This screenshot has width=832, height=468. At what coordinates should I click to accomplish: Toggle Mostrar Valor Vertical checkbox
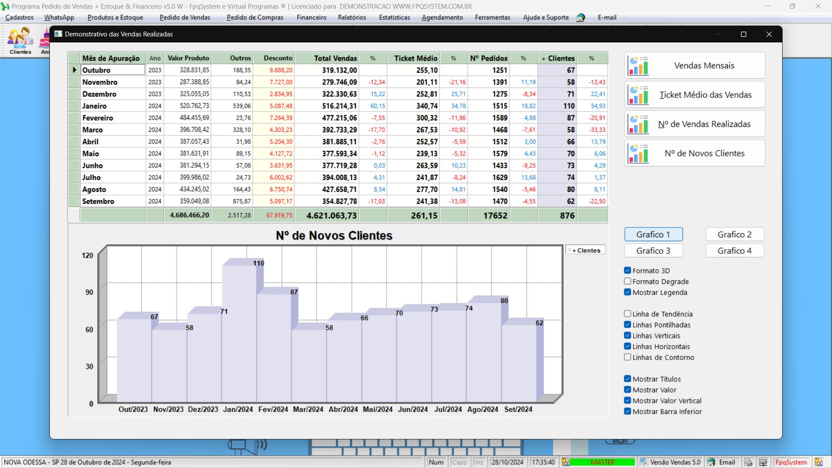627,400
